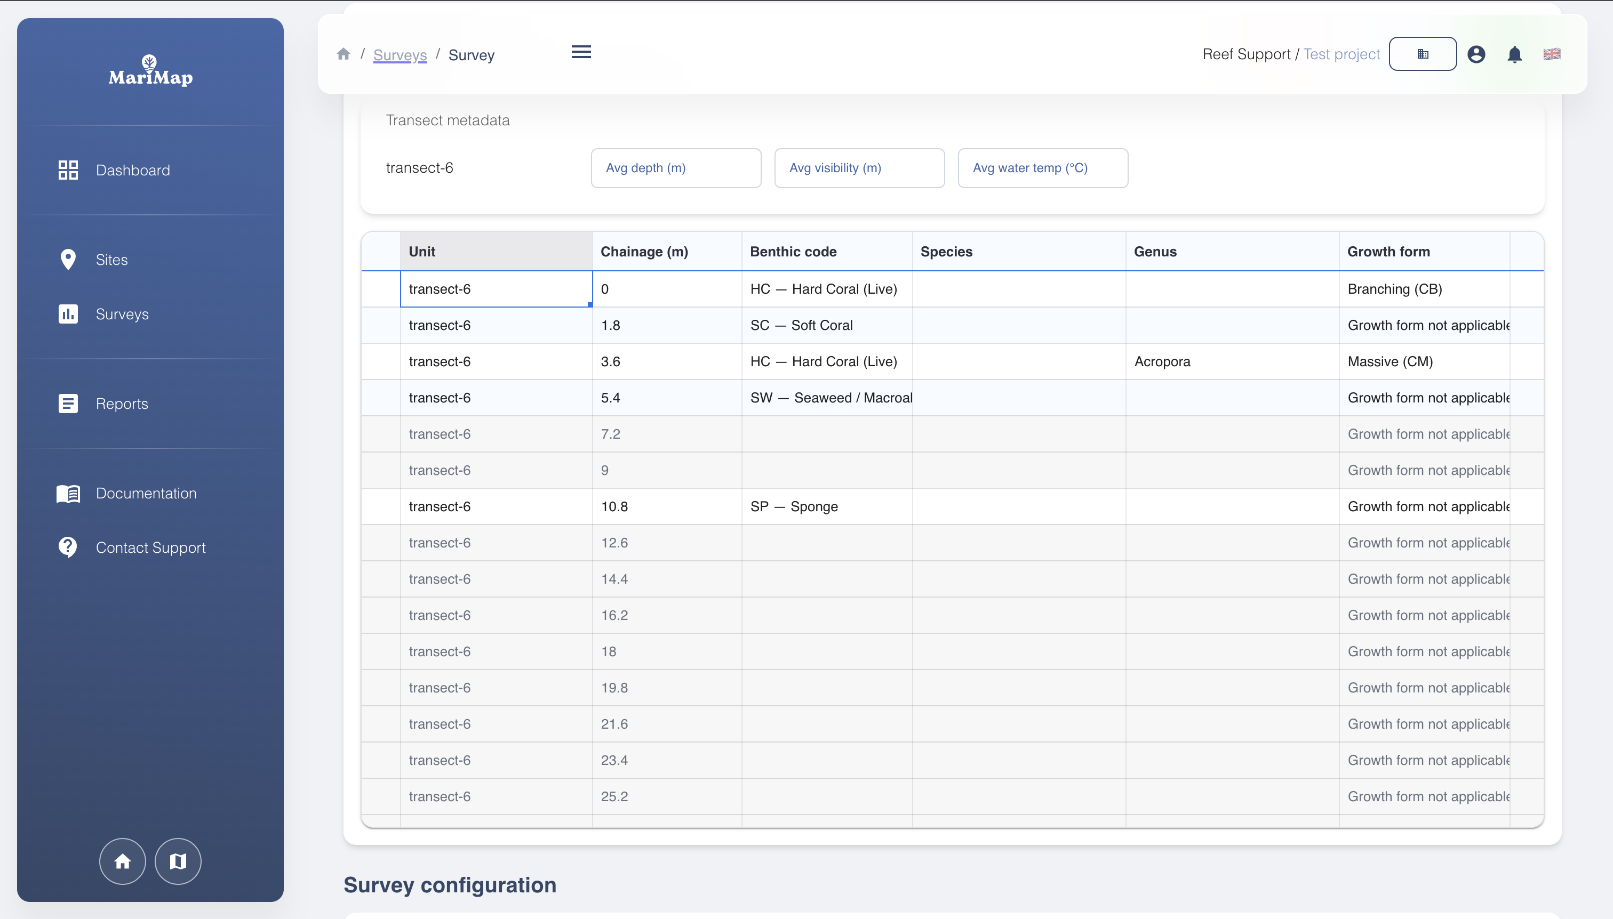Viewport: 1613px width, 919px height.
Task: Click the organization building icon button
Action: pyautogui.click(x=1422, y=54)
